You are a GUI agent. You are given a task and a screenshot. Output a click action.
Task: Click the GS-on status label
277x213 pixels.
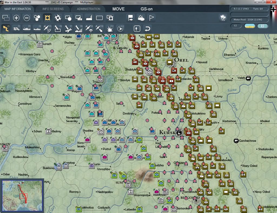[x=146, y=9]
